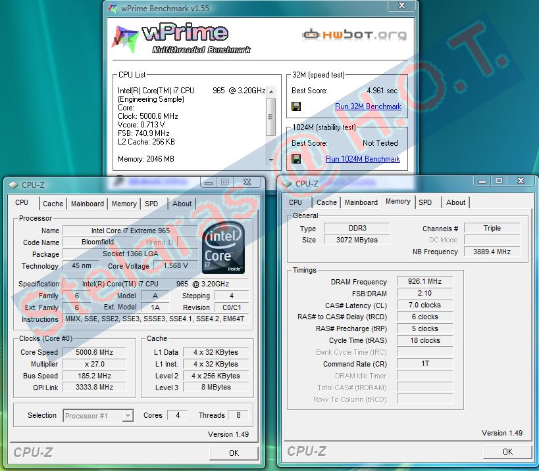
Task: Click the NB Frequency value '3889.4 MHz'
Action: tap(492, 252)
